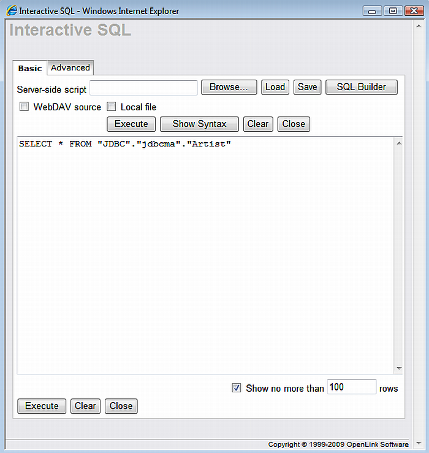
Task: Click the query area scroll down arrow
Action: [x=398, y=369]
